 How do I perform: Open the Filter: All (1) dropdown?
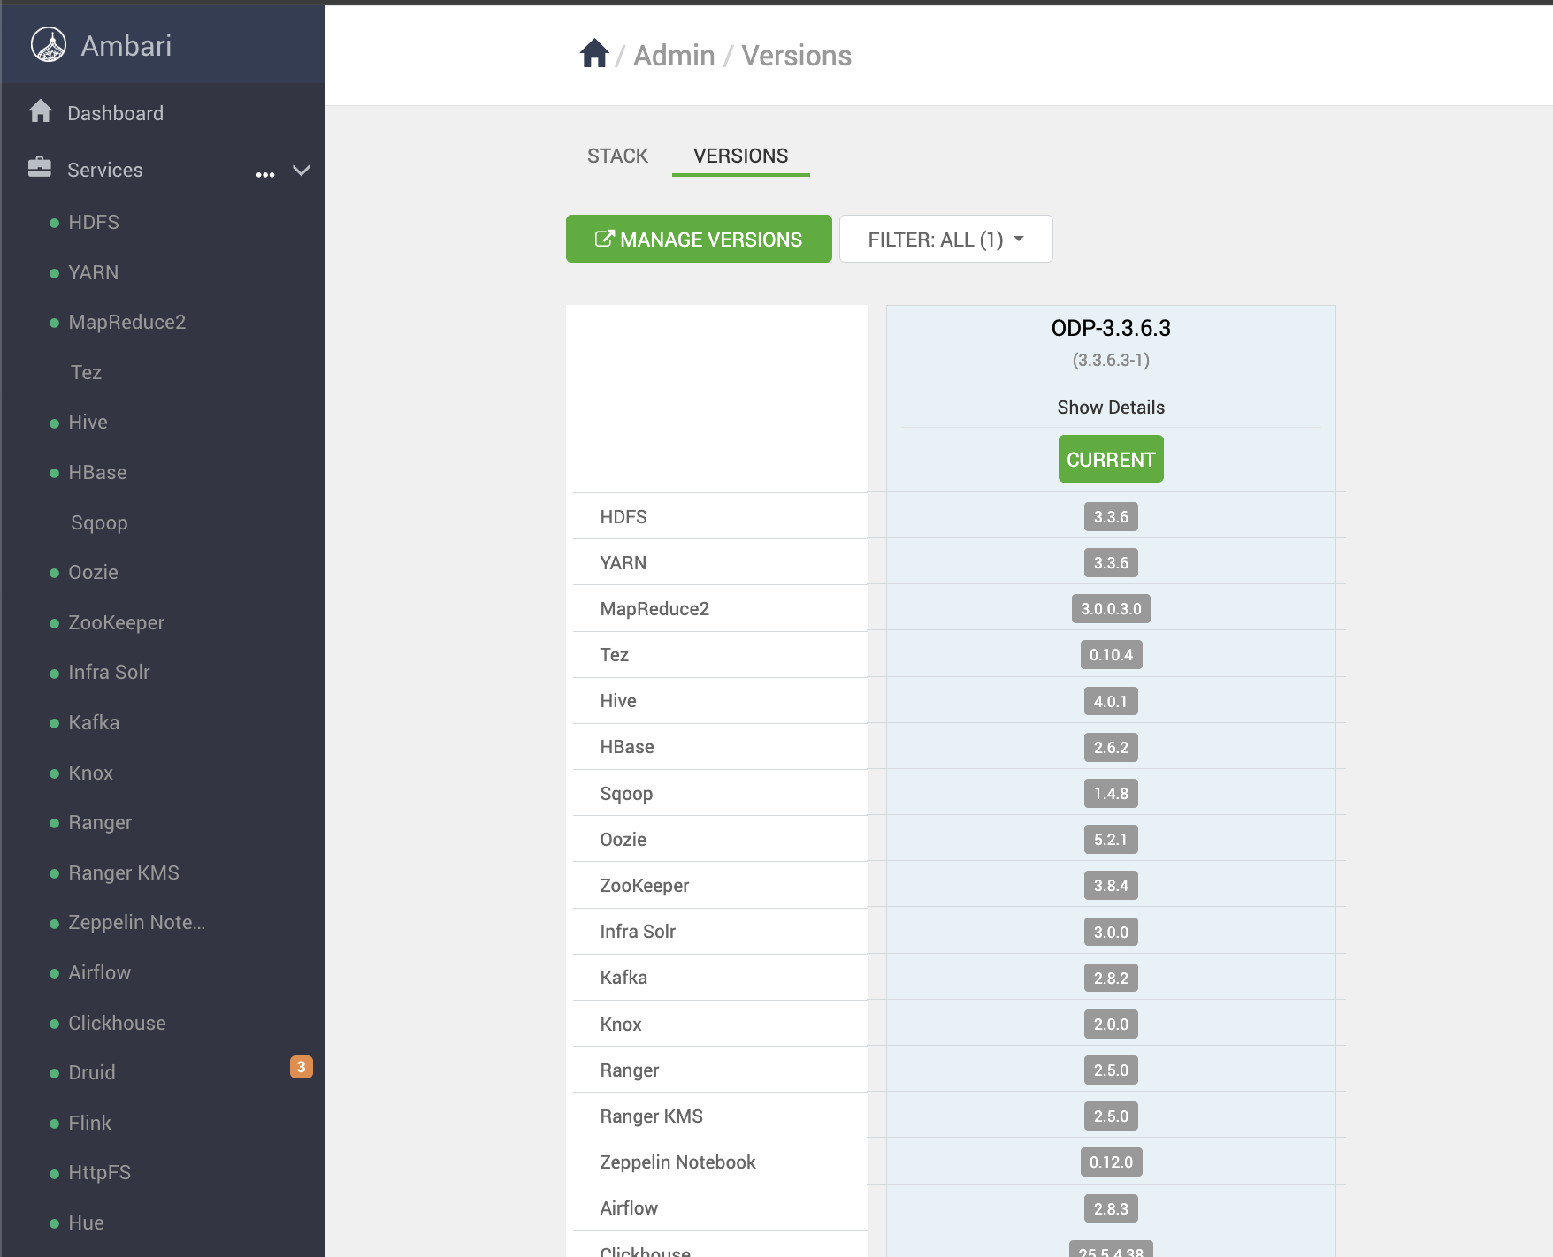pyautogui.click(x=945, y=240)
